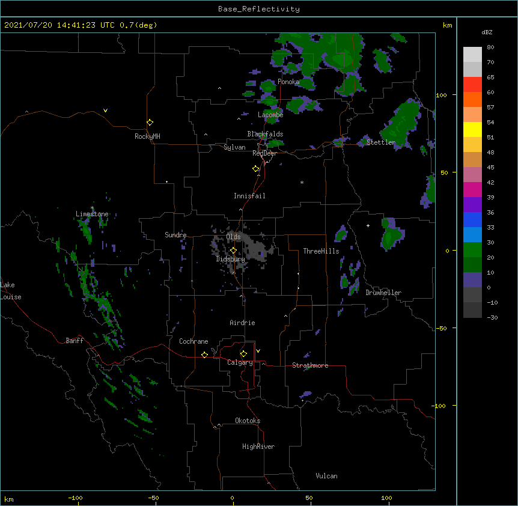518x506 pixels.
Task: Click the asterisk marker above Limestone
Action: point(92,208)
